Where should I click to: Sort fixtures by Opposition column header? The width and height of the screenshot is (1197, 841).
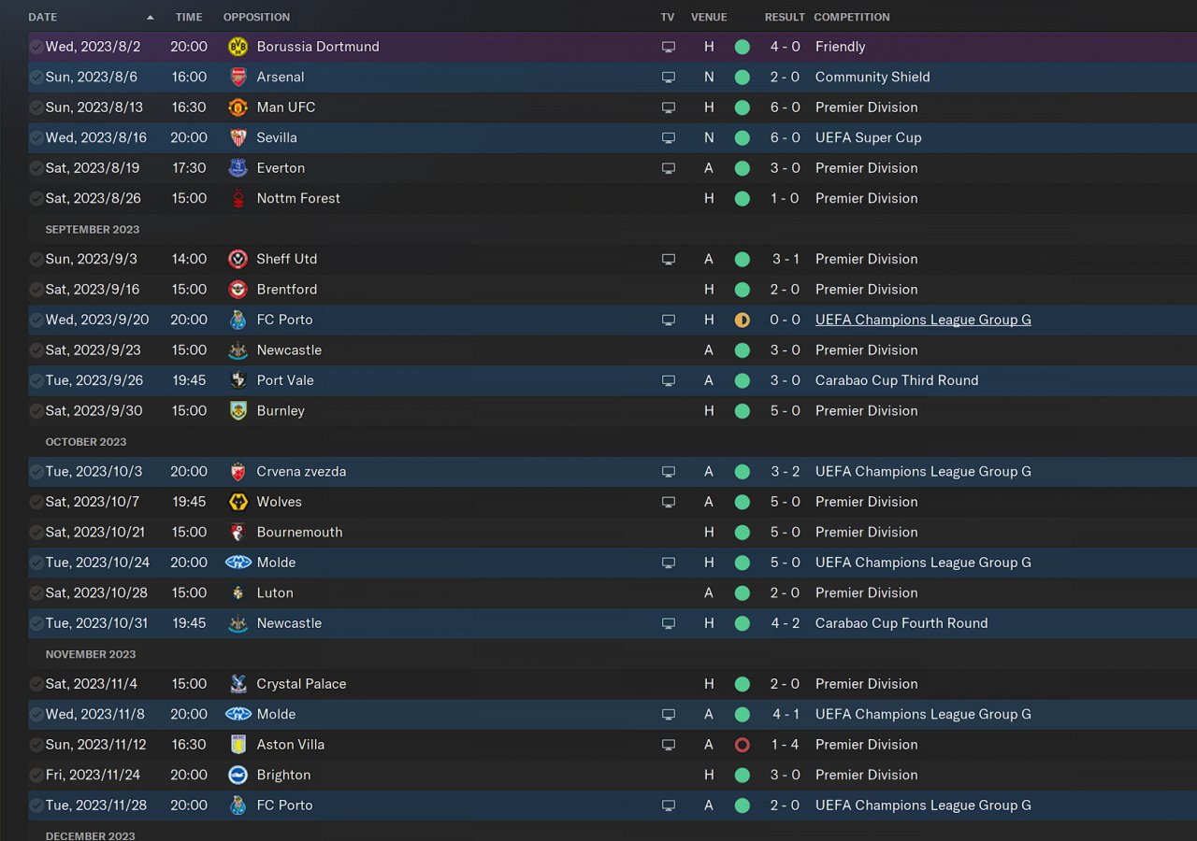point(256,17)
